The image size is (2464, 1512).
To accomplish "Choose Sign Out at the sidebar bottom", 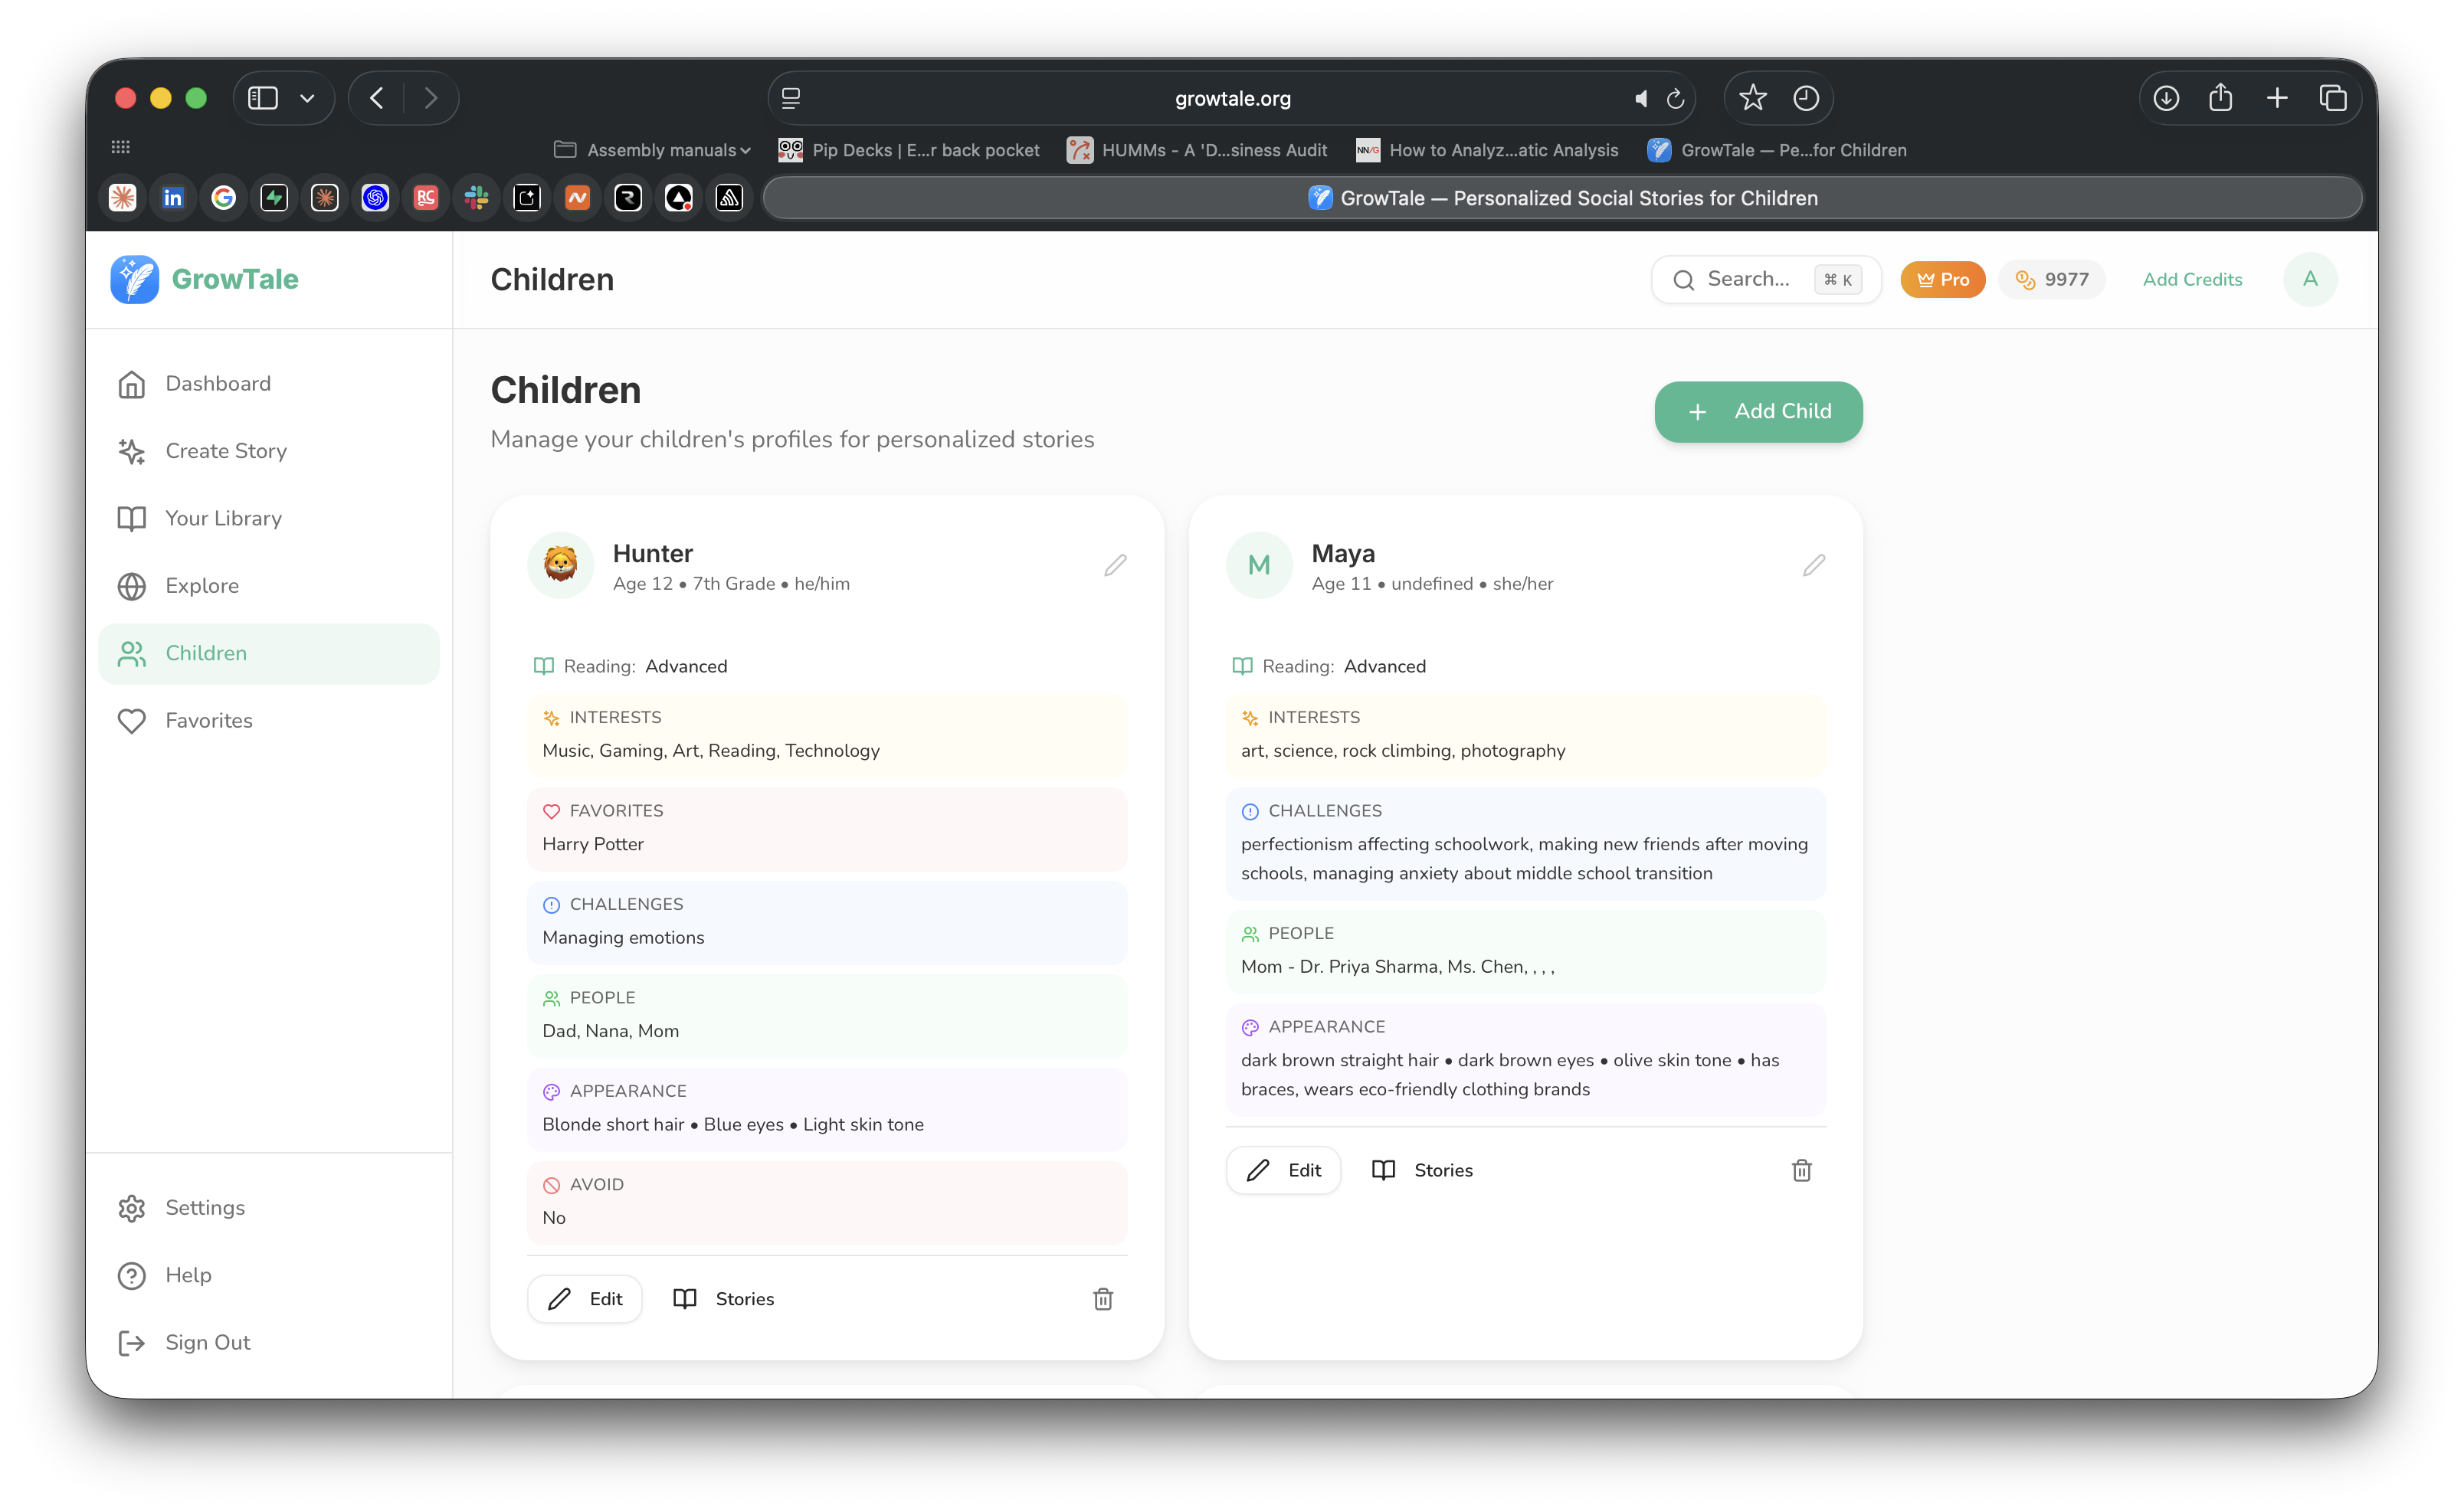I will tap(132, 1342).
